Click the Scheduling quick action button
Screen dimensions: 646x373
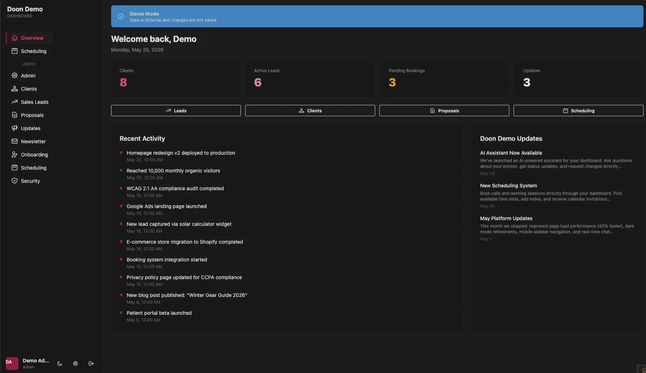578,111
